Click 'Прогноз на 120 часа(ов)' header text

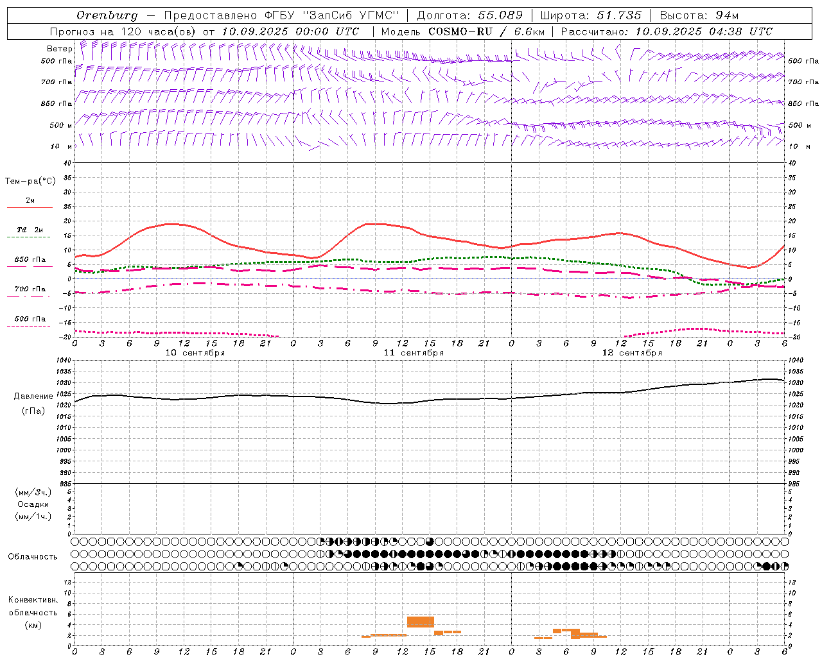pos(123,31)
